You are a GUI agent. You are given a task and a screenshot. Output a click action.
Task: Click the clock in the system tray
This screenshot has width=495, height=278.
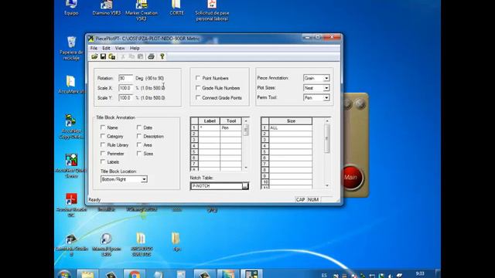(419, 274)
